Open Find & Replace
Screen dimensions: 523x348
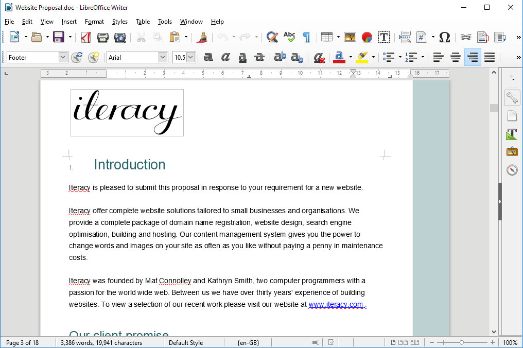[272, 37]
